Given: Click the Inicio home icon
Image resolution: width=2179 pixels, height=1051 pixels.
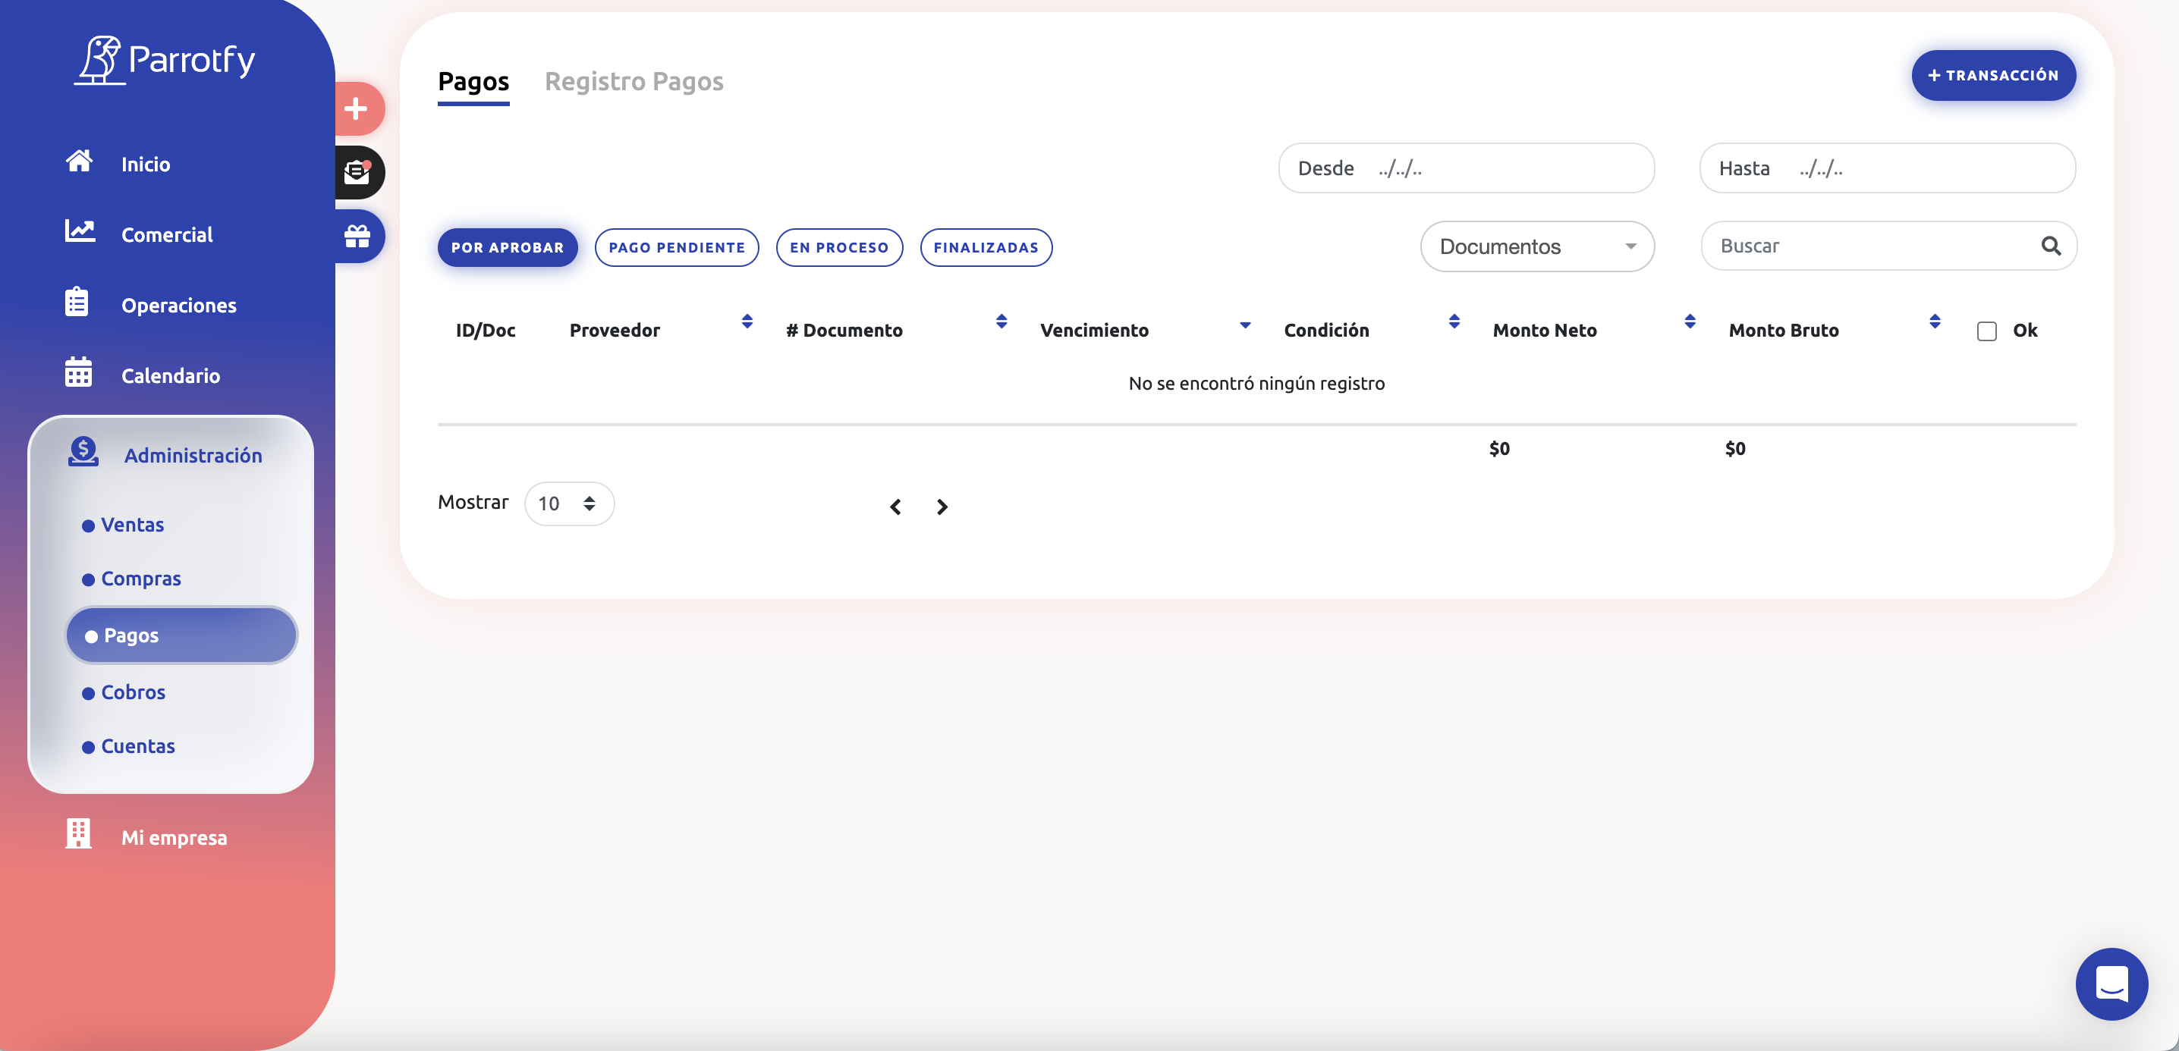Looking at the screenshot, I should pyautogui.click(x=80, y=161).
